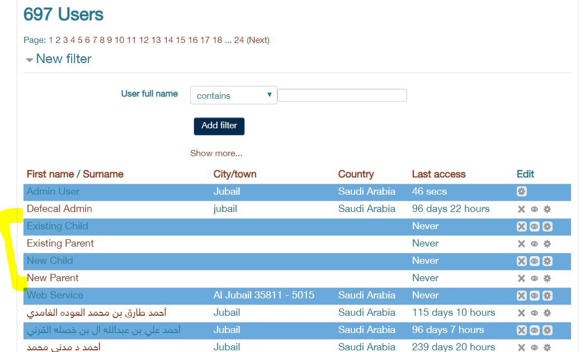Open the Admin User profile link
The width and height of the screenshot is (585, 352).
tap(53, 191)
